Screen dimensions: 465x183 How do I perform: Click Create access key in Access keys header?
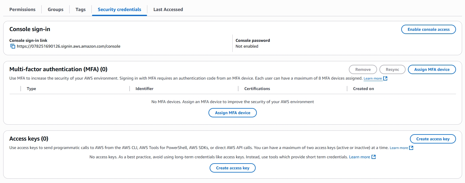click(x=433, y=139)
